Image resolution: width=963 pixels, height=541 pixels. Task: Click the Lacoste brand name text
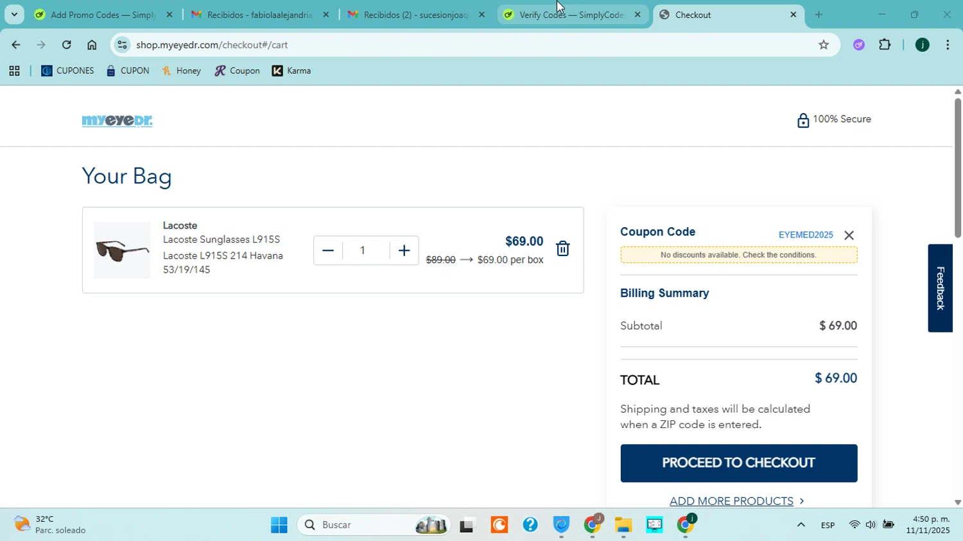[x=180, y=226]
